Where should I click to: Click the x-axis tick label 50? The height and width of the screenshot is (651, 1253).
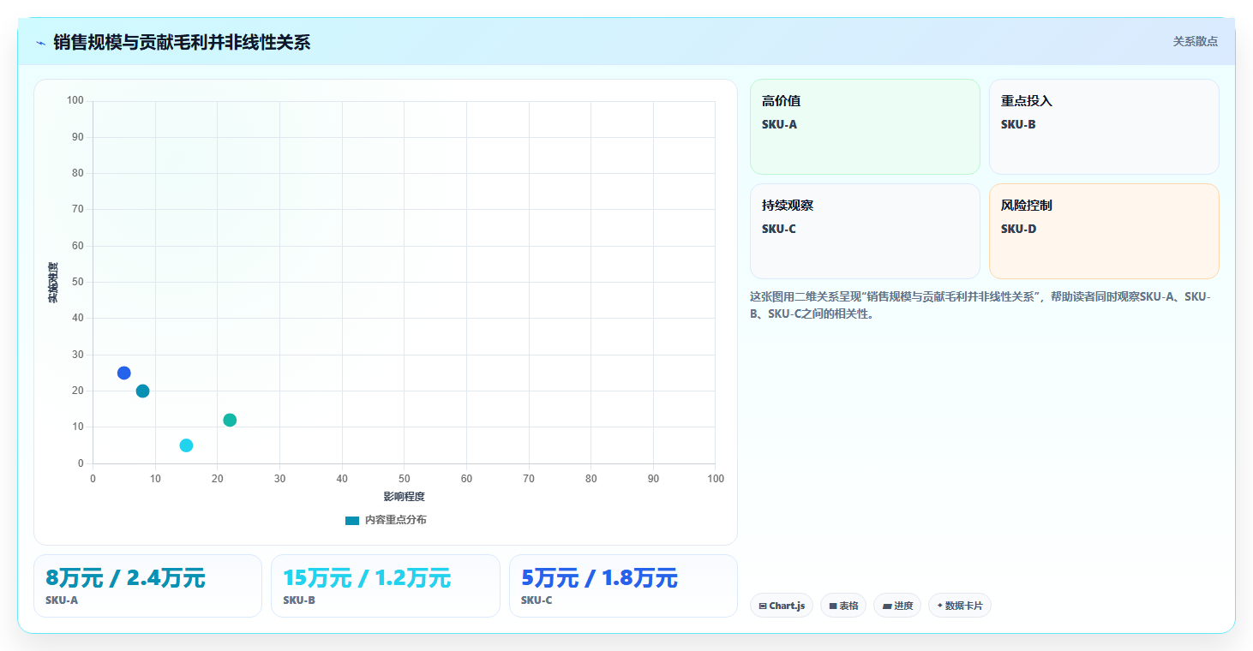point(404,478)
